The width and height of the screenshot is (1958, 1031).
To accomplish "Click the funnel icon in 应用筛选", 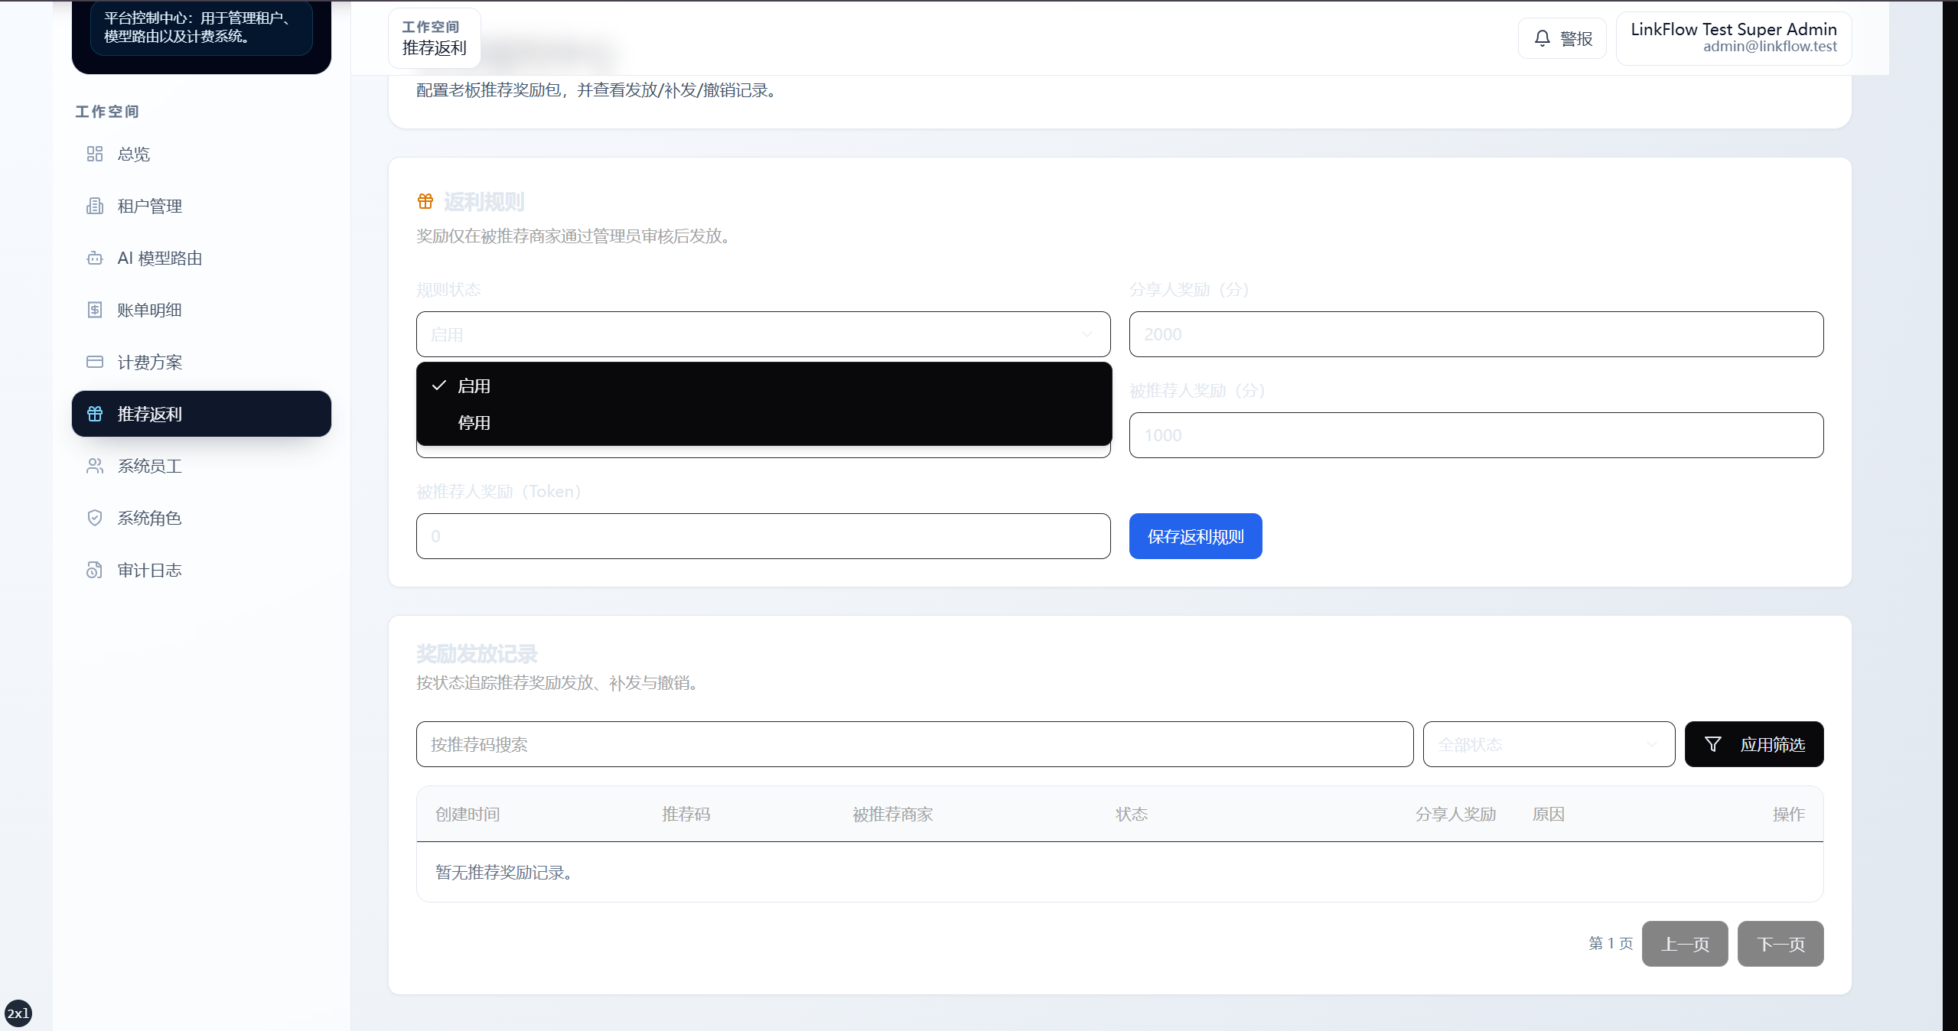I will point(1713,744).
